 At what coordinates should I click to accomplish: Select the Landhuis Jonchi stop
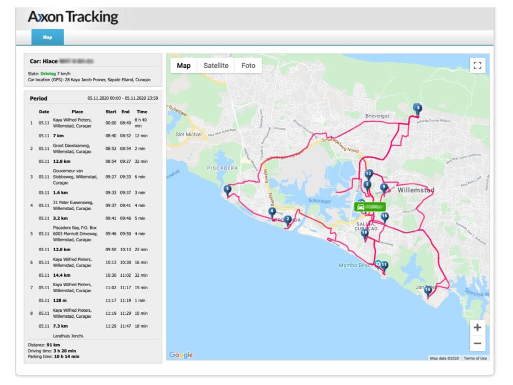click(68, 336)
